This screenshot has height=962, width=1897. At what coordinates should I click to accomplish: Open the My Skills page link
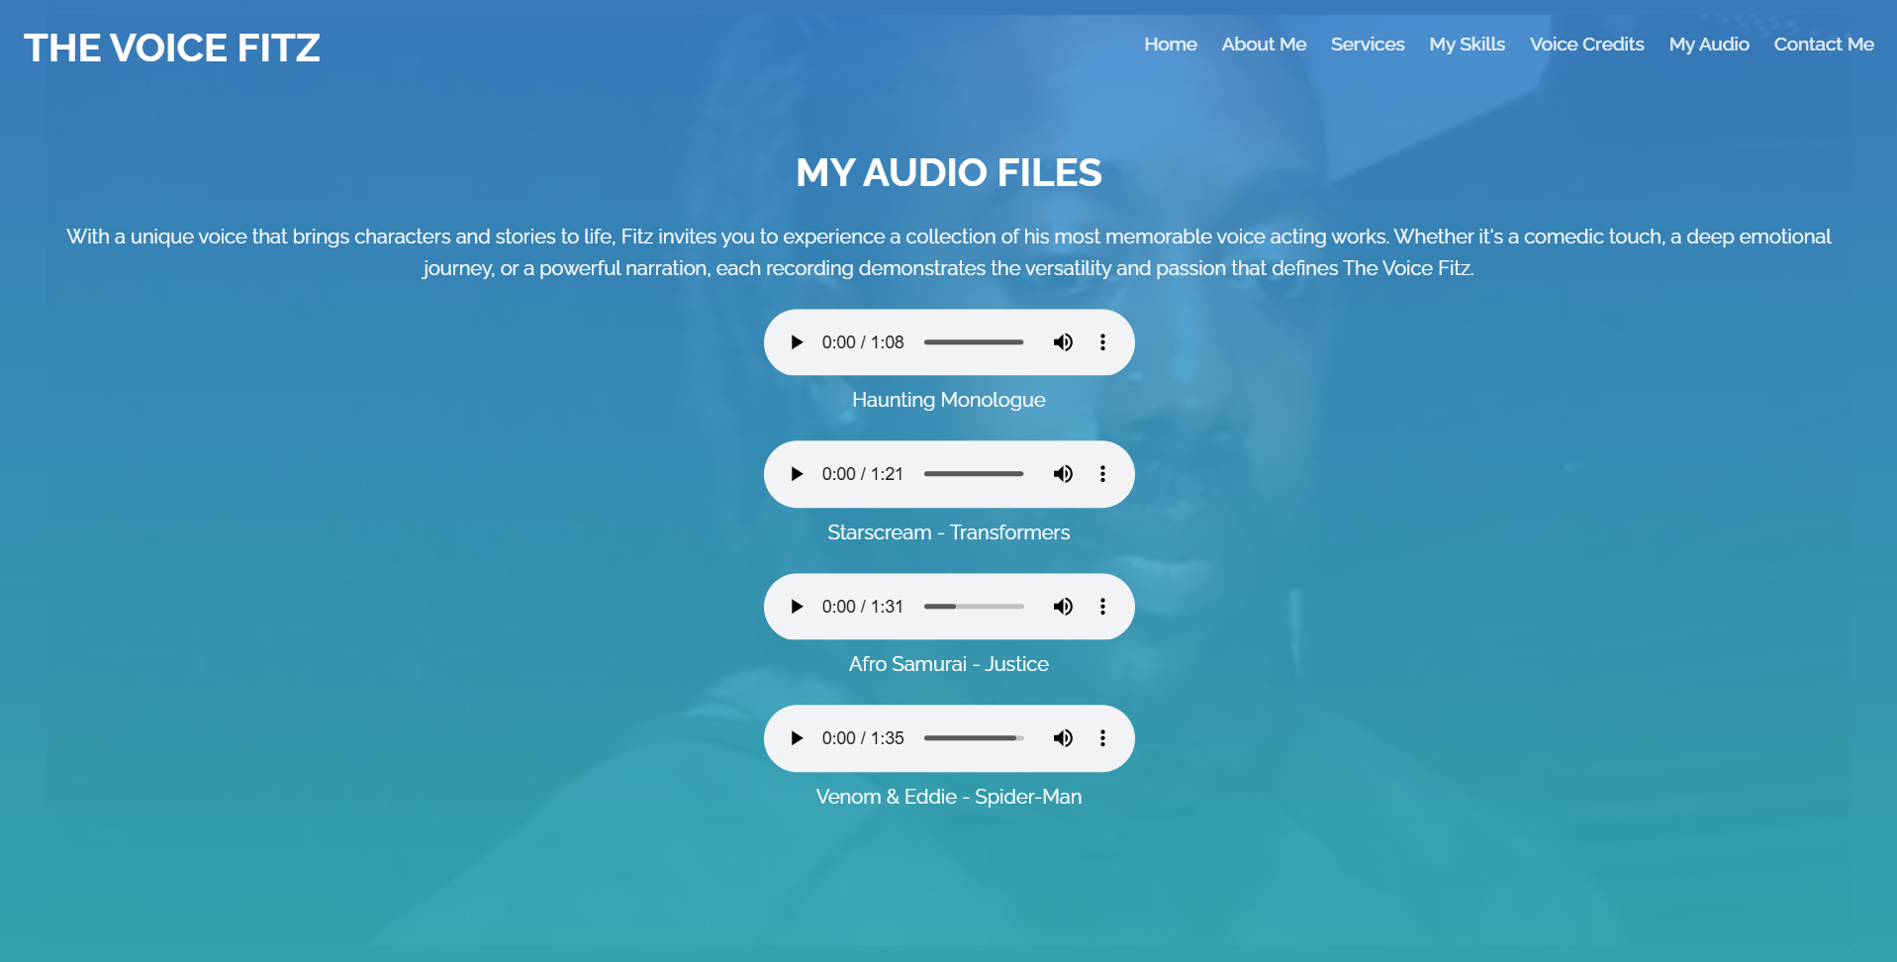pyautogui.click(x=1467, y=45)
